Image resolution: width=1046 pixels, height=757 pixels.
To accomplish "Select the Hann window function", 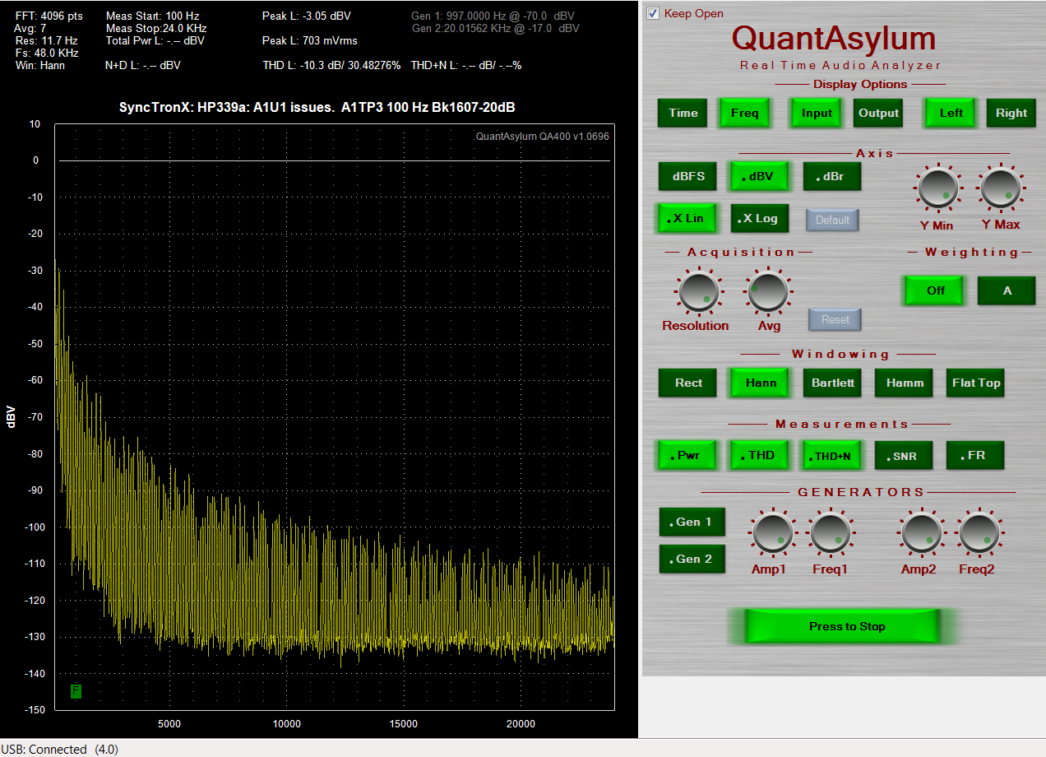I will tap(761, 383).
